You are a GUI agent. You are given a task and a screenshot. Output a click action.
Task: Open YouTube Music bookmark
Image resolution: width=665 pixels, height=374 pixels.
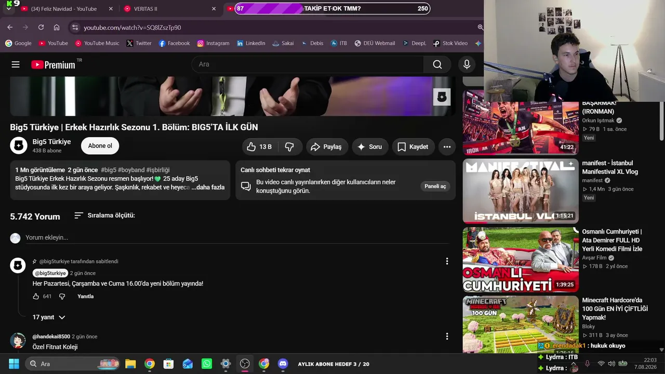(x=97, y=43)
